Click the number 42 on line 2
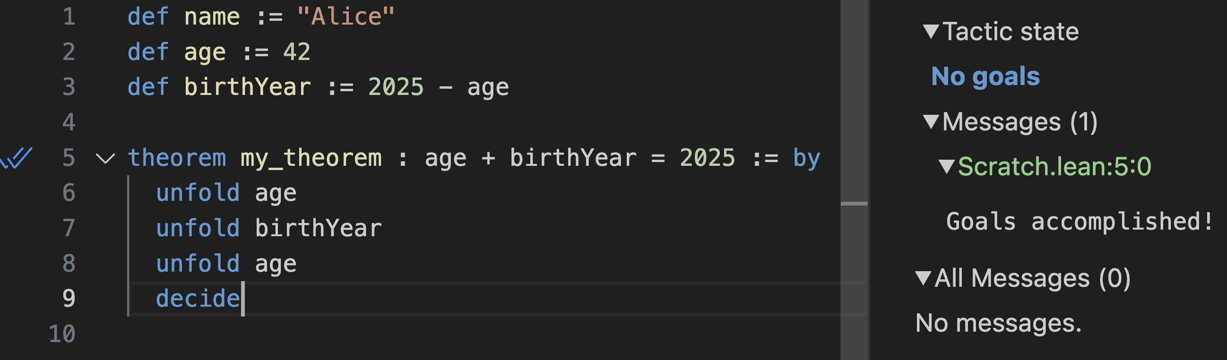The height and width of the screenshot is (360, 1227). coord(297,52)
